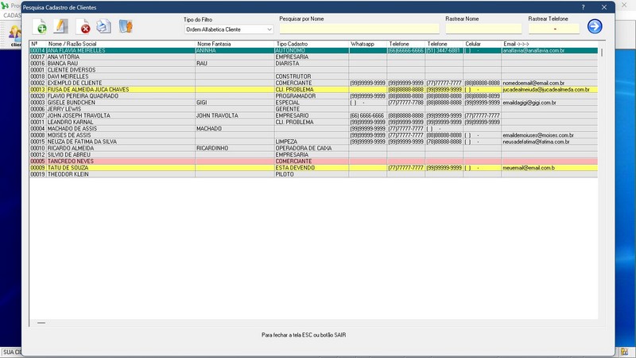Click the RICARDINHO nome fantasia cell
The image size is (636, 358).
pos(235,148)
